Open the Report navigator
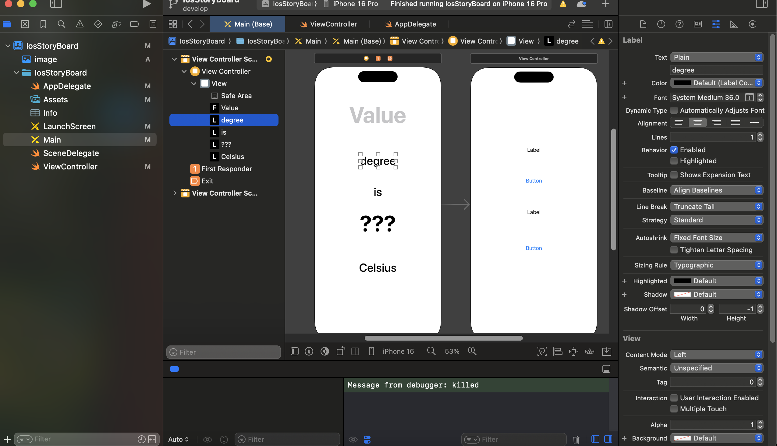The height and width of the screenshot is (446, 777). click(x=153, y=24)
